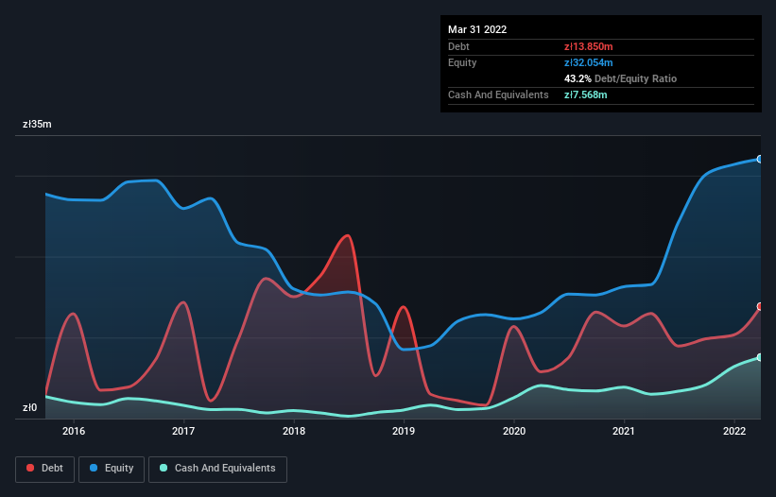Click the zł35m y-axis label
Viewport: 776px width, 497px height.
point(37,124)
